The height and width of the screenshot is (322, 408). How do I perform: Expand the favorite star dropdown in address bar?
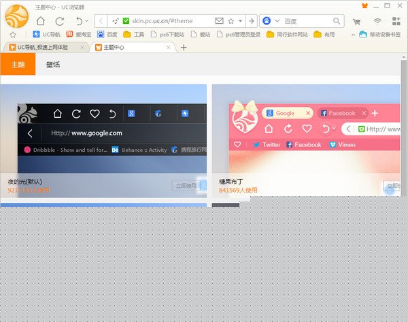[x=241, y=22]
